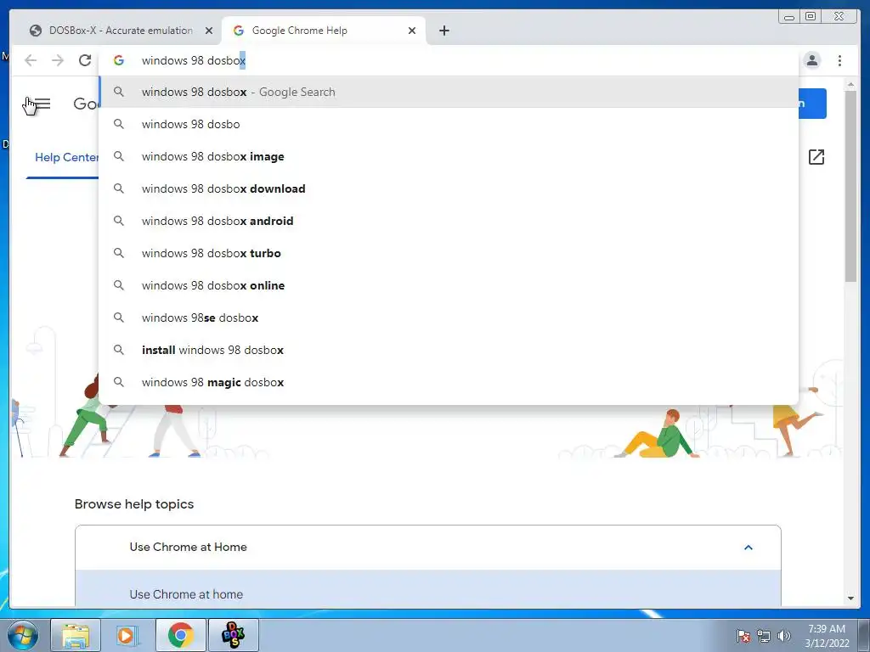Open Chrome's three-dot menu
Screen dimensions: 870x652
839,60
